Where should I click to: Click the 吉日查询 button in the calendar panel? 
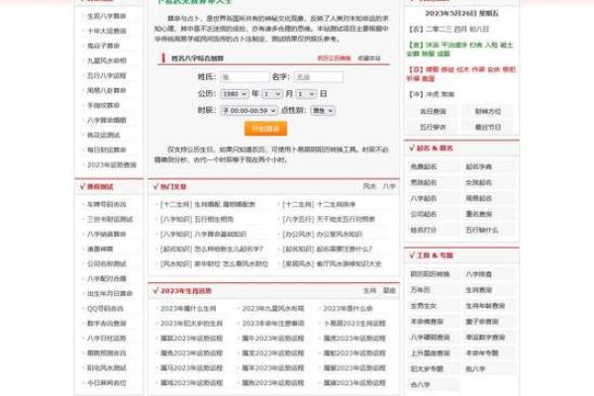pos(433,112)
